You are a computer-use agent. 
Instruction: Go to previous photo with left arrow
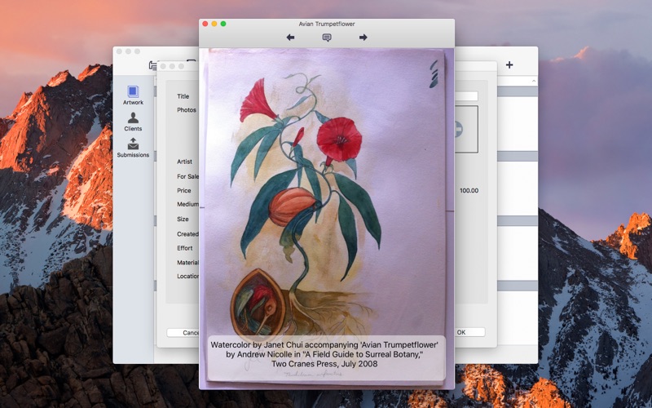pos(290,38)
